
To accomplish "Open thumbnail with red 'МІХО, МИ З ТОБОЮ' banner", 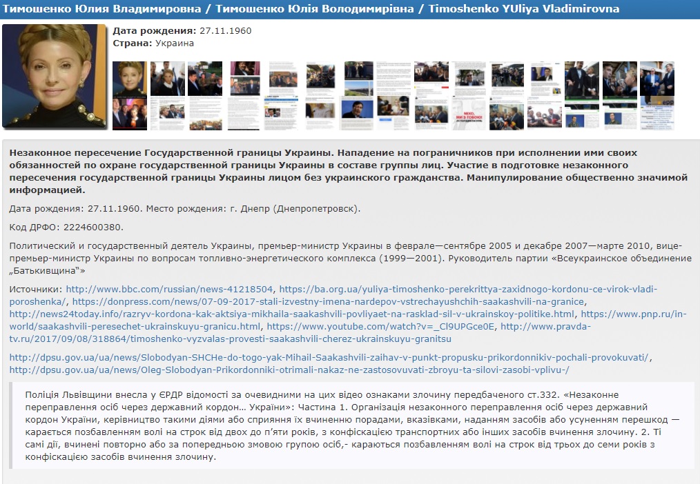I will pos(470,95).
